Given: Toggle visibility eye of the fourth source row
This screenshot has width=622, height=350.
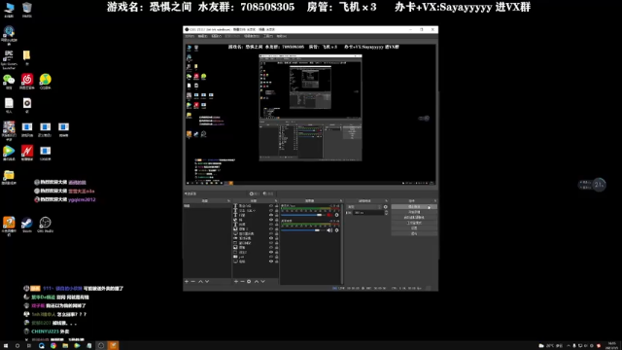Looking at the screenshot, I should click(271, 220).
